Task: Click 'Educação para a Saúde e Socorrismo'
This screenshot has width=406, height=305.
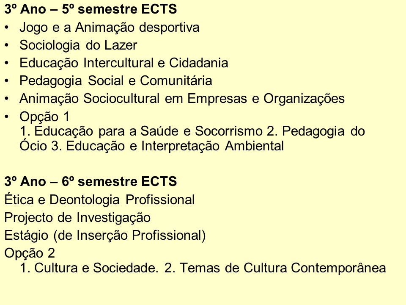Action: [x=148, y=131]
